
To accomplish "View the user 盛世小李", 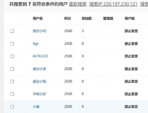I will 39,69.
